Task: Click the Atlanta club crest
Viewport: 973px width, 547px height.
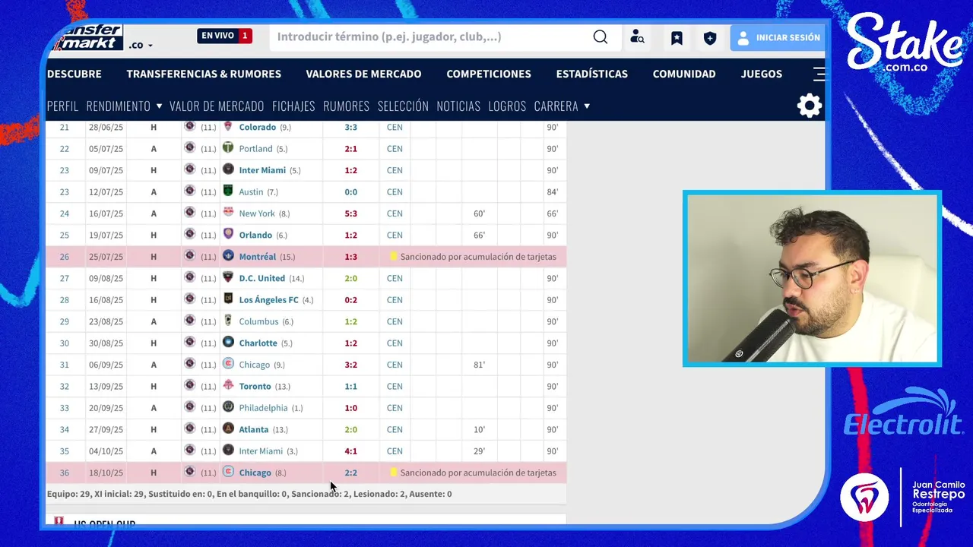Action: coord(228,429)
